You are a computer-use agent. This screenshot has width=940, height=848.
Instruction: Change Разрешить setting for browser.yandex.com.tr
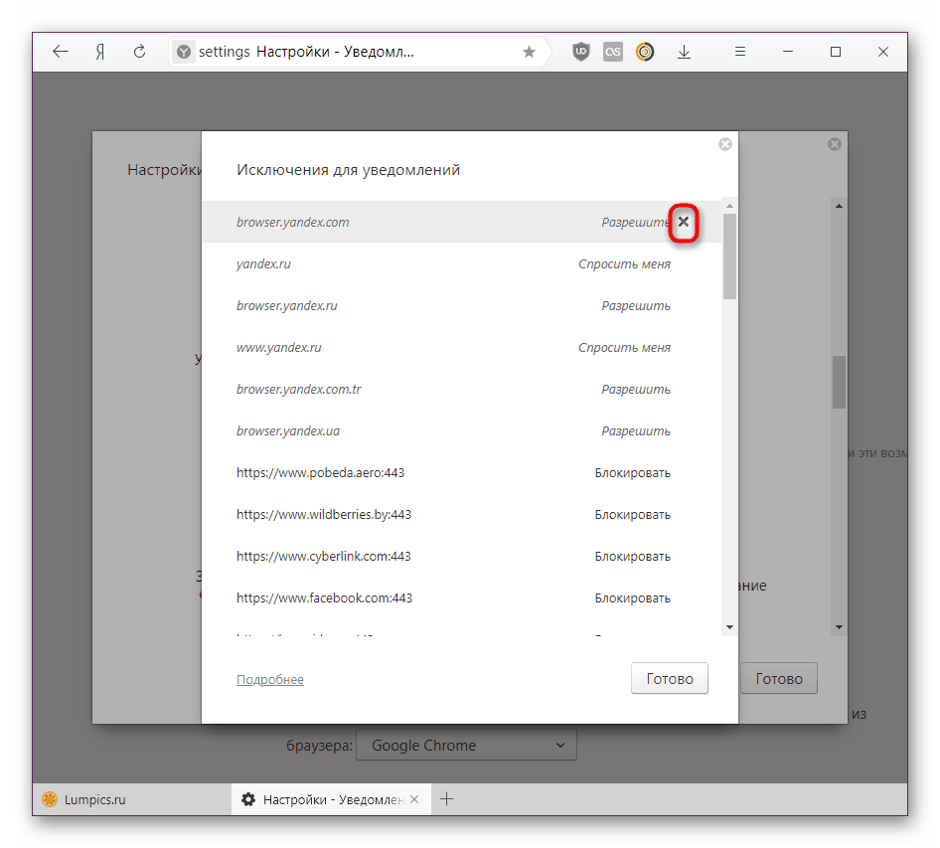coord(636,390)
